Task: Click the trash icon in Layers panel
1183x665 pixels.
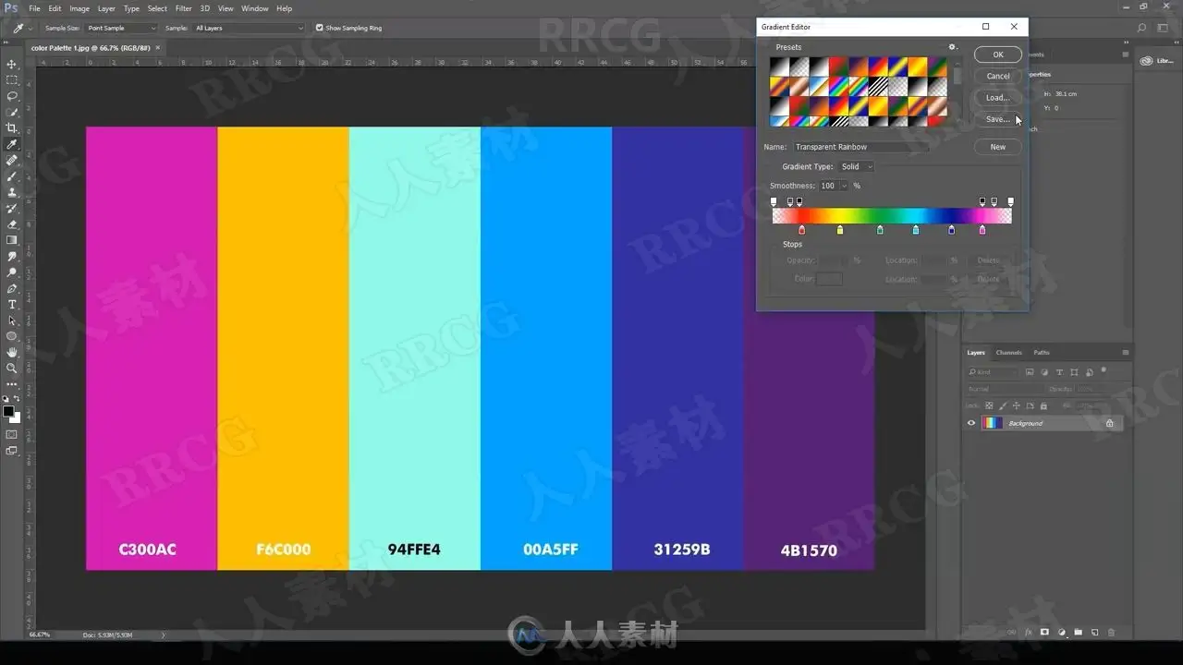Action: pyautogui.click(x=1111, y=633)
